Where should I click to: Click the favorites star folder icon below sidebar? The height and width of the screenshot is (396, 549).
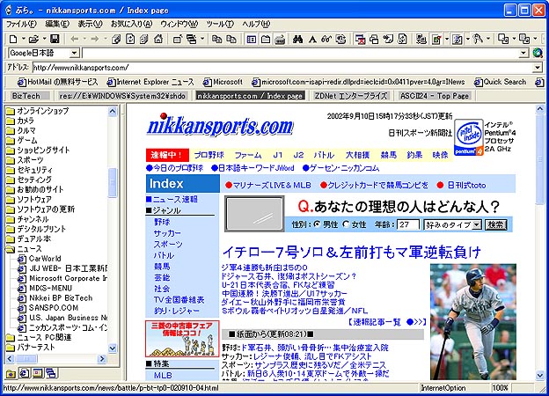(x=11, y=374)
